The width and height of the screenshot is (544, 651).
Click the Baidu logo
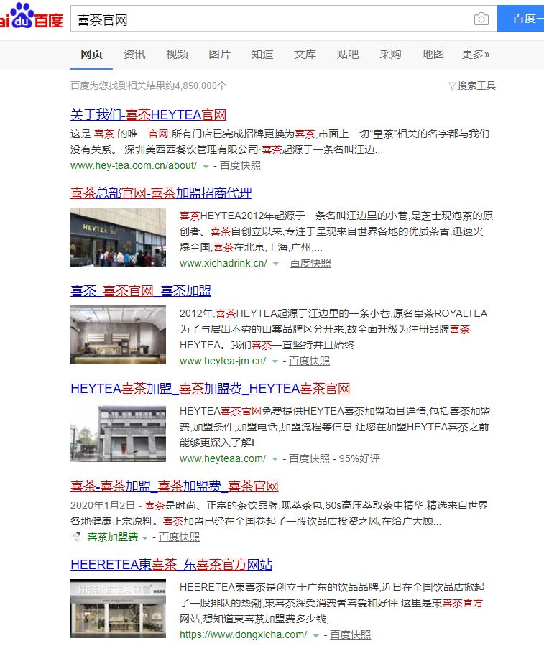click(32, 17)
